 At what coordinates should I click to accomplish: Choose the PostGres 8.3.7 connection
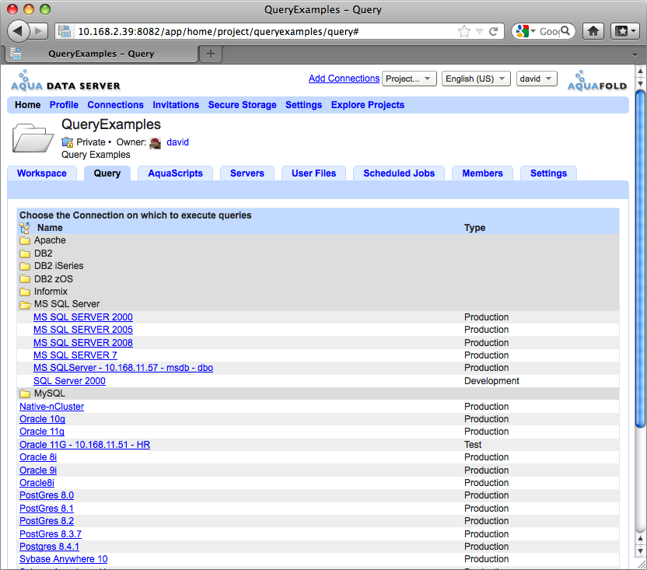51,534
